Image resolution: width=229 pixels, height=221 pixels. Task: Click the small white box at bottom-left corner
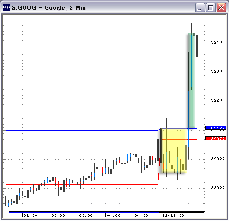pyautogui.click(x=6, y=213)
